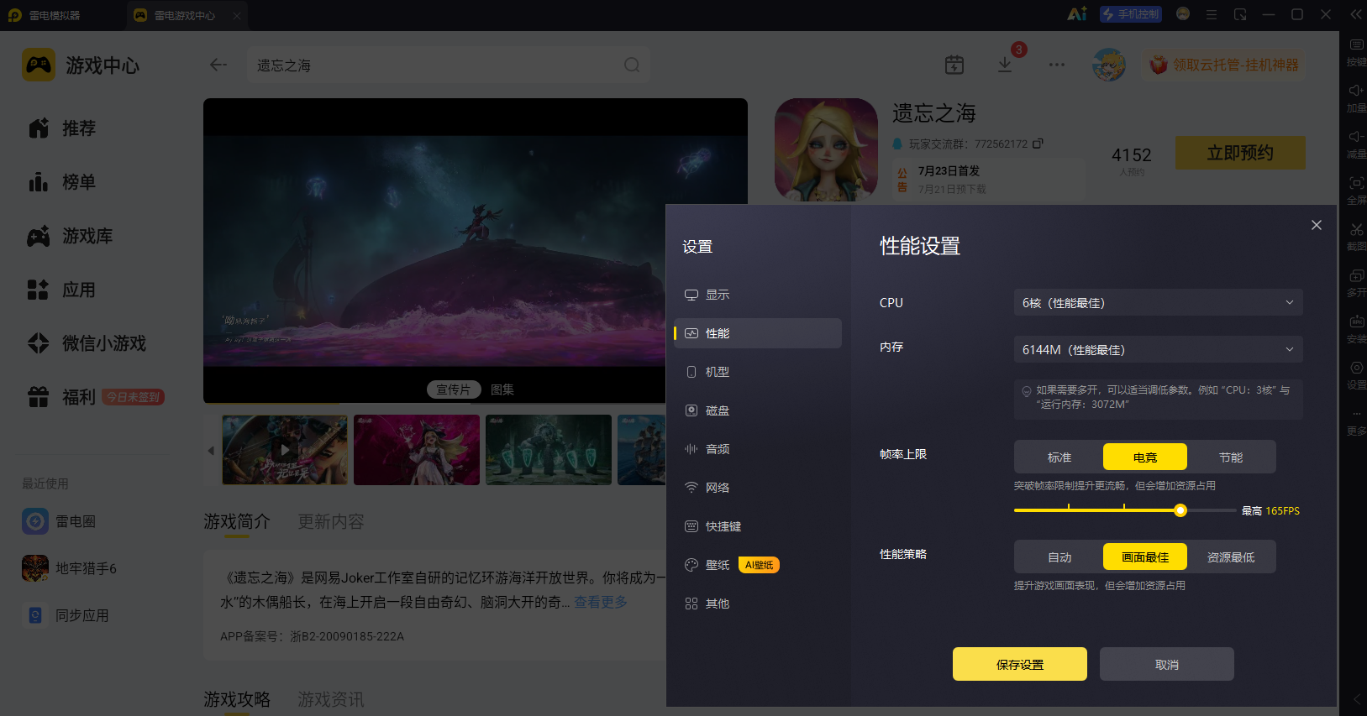Switch to the 图集 gallery tab
The image size is (1367, 716).
point(502,389)
